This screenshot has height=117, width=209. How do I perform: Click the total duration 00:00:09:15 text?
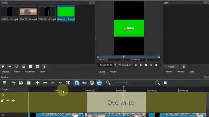tap(125, 65)
